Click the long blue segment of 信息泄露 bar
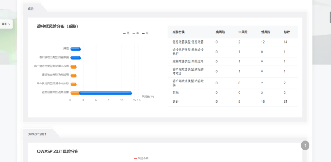The height and width of the screenshot is (162, 331). [106, 93]
